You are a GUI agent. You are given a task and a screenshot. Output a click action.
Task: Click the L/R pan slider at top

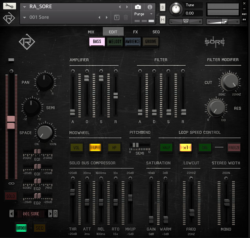click(186, 22)
